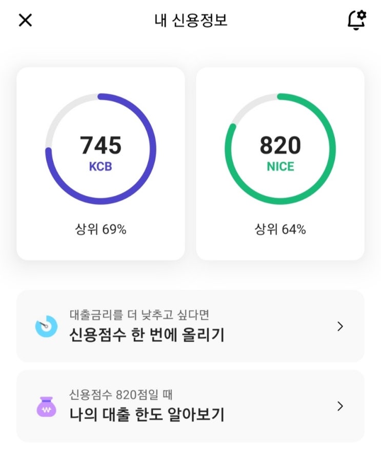Expand chevron on 신용점수 한 번에 올리기 row
Viewport: 381px width, 465px height.
coord(340,326)
